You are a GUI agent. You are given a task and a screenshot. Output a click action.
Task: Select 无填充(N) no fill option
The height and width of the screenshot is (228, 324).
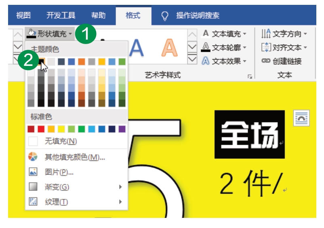point(76,141)
